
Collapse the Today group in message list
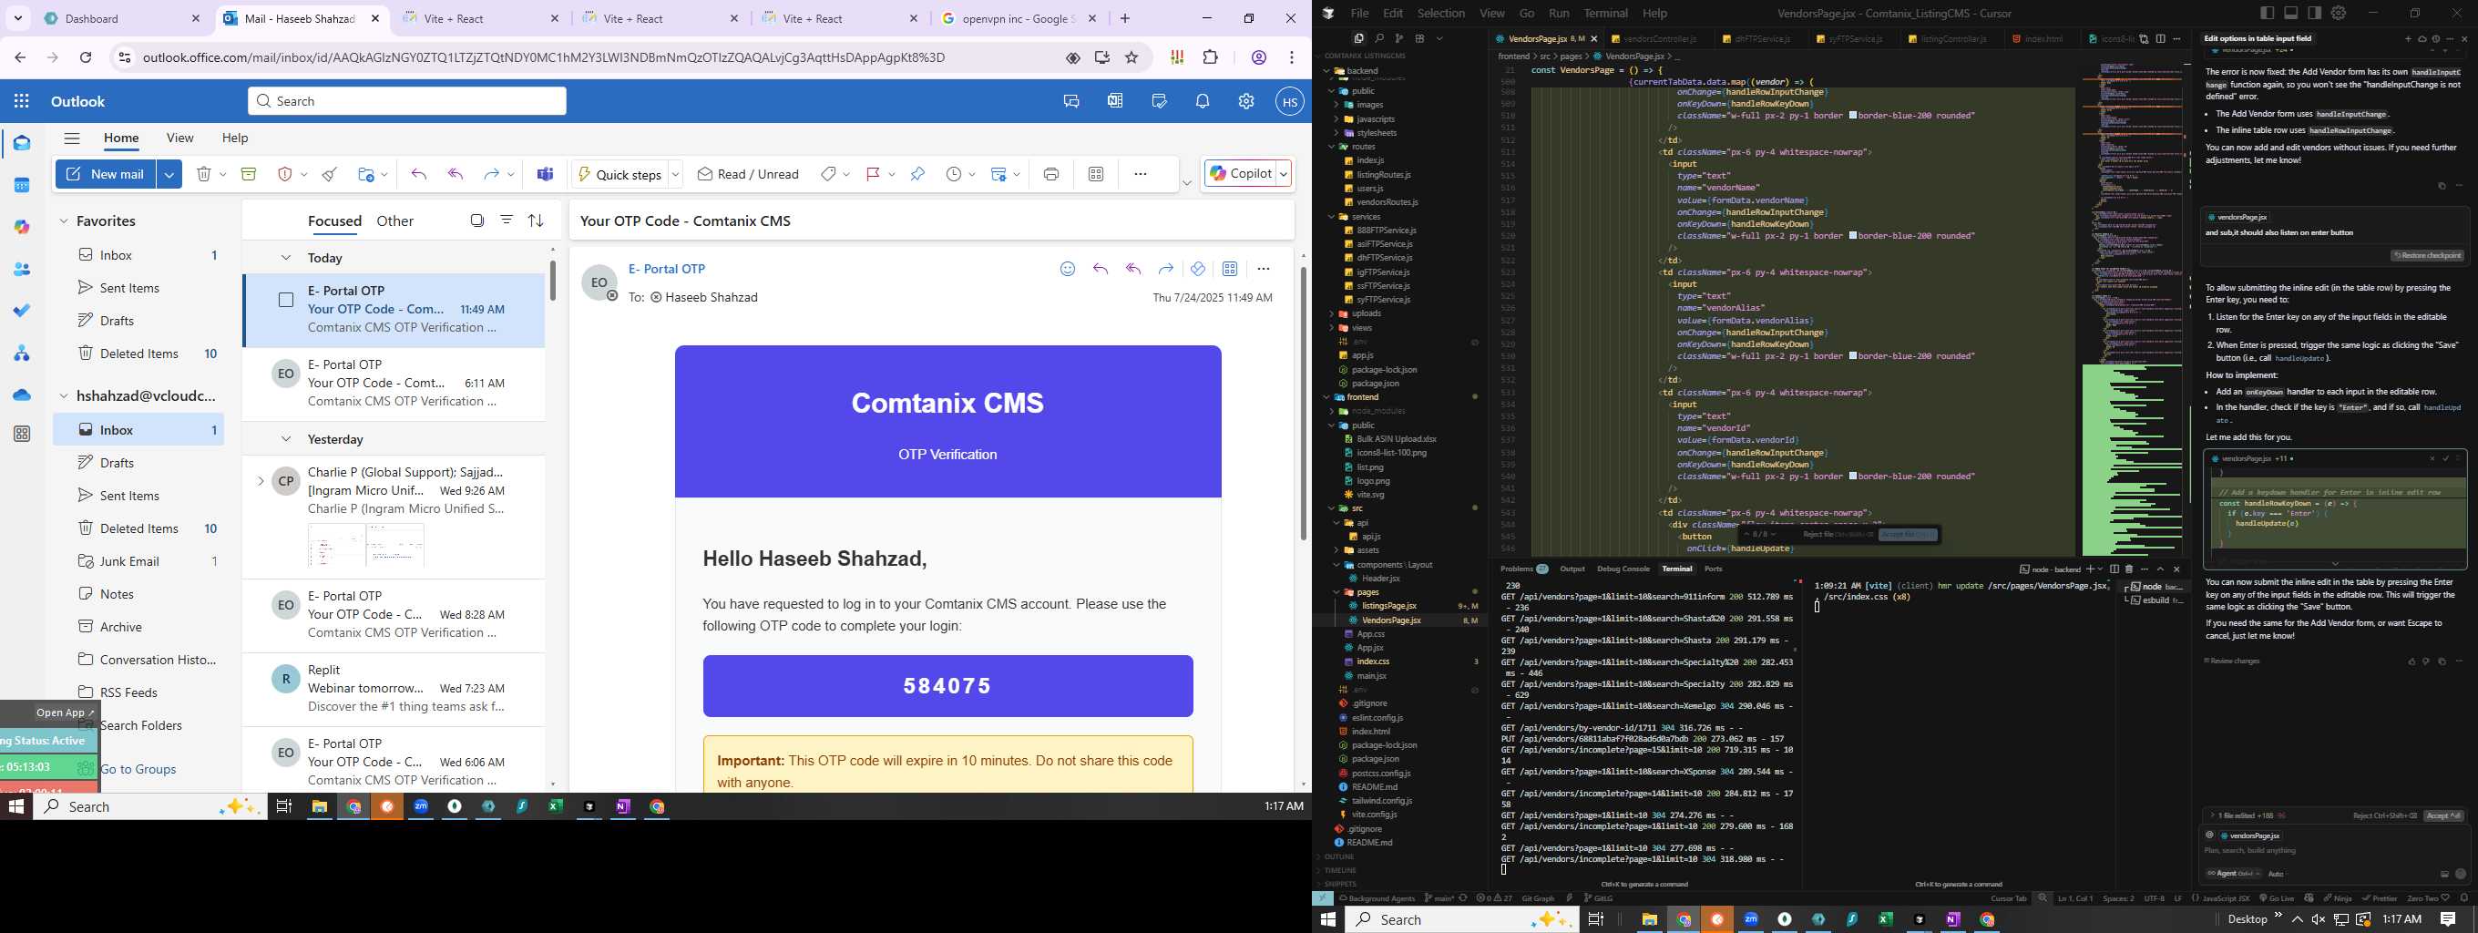pyautogui.click(x=286, y=258)
